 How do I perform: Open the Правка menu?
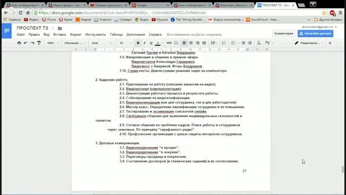34,35
